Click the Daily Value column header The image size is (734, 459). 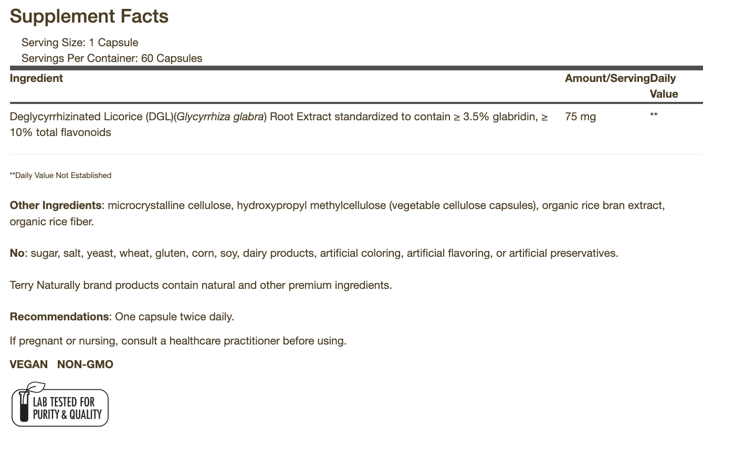click(664, 86)
